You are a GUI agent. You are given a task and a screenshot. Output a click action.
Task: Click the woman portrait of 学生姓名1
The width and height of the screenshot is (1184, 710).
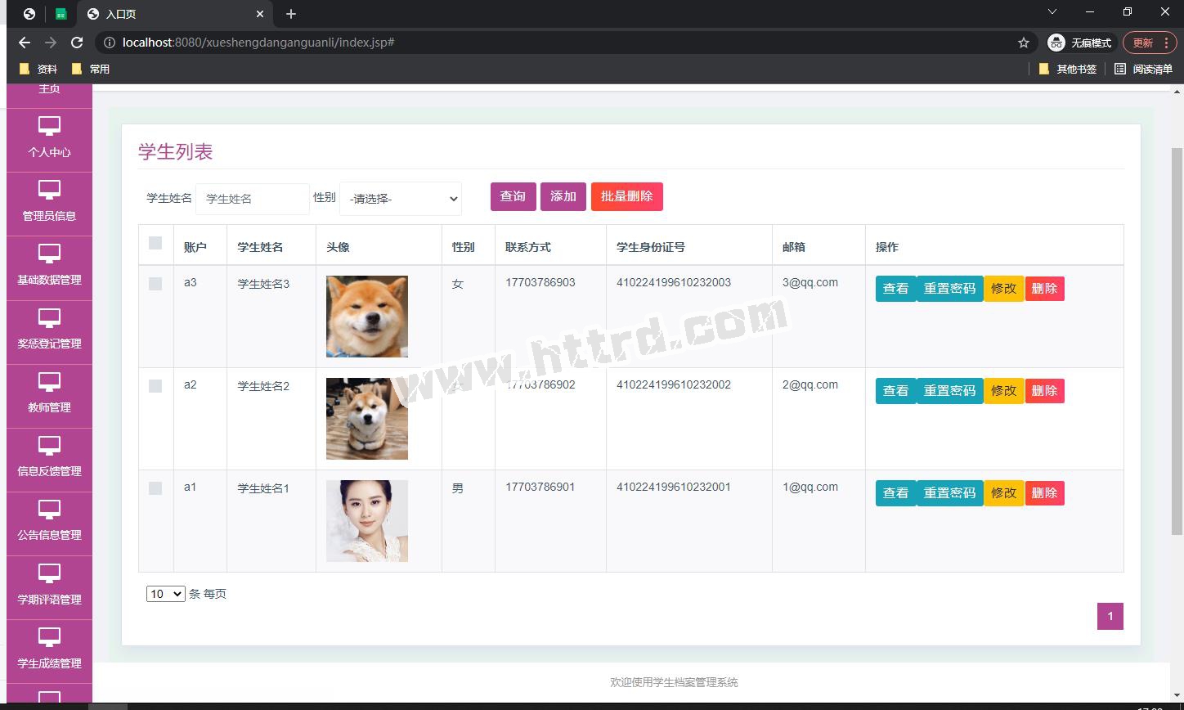(367, 521)
